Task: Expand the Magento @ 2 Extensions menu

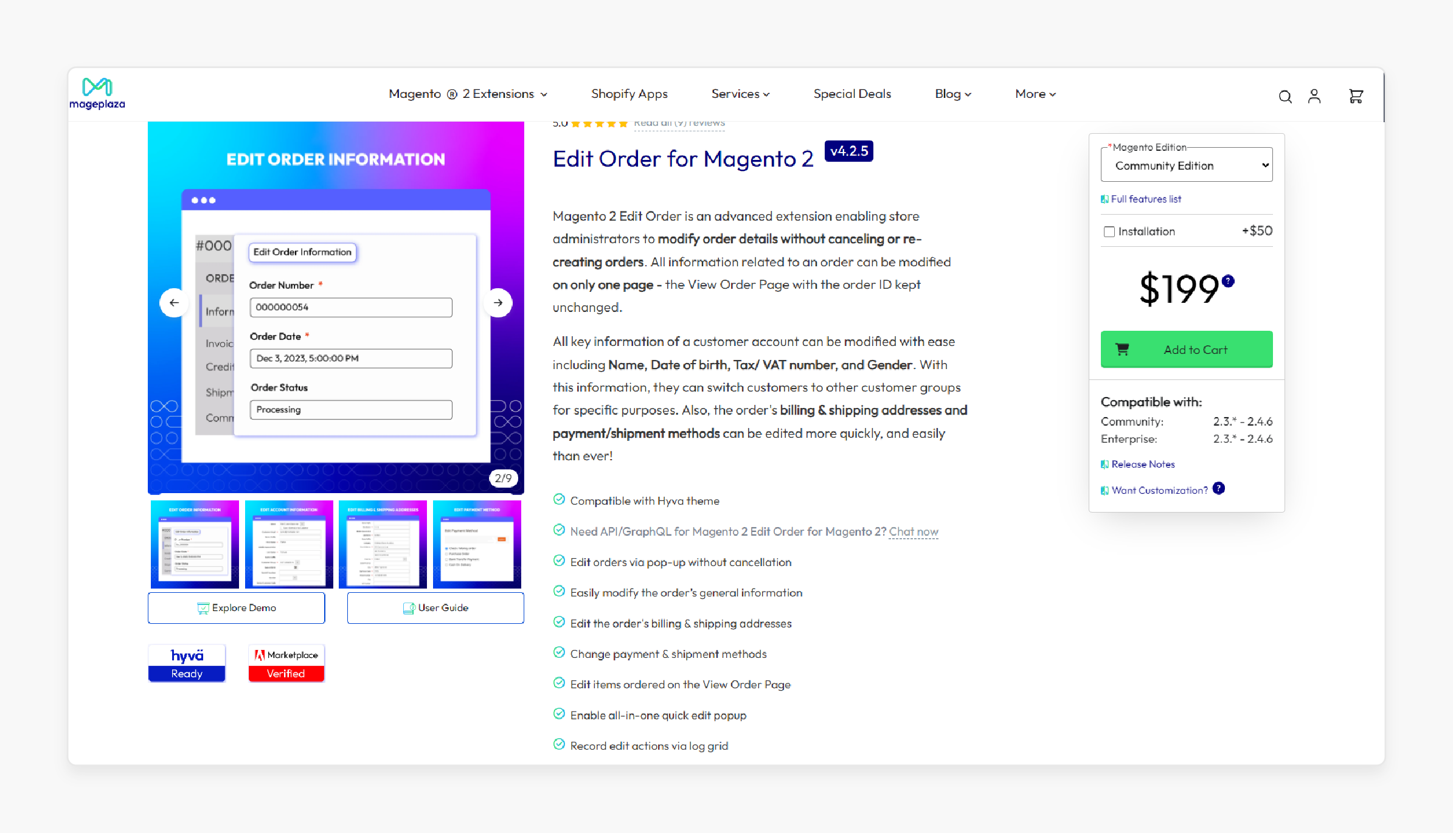Action: 467,94
